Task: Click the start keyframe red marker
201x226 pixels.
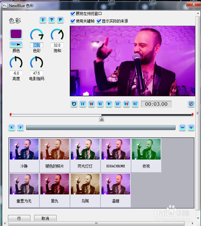Action: tap(11, 114)
